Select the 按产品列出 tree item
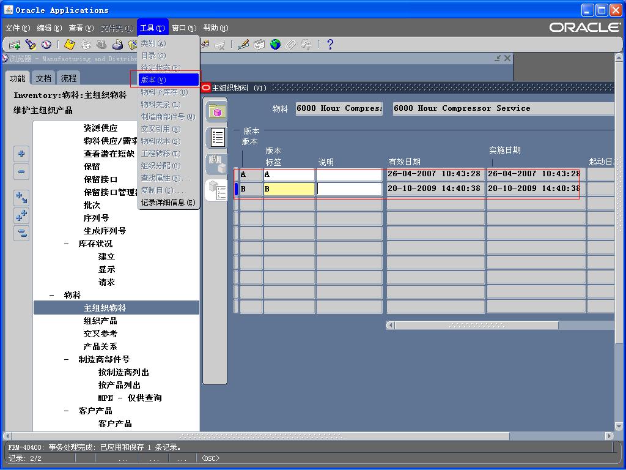The height and width of the screenshot is (470, 626). coord(119,386)
